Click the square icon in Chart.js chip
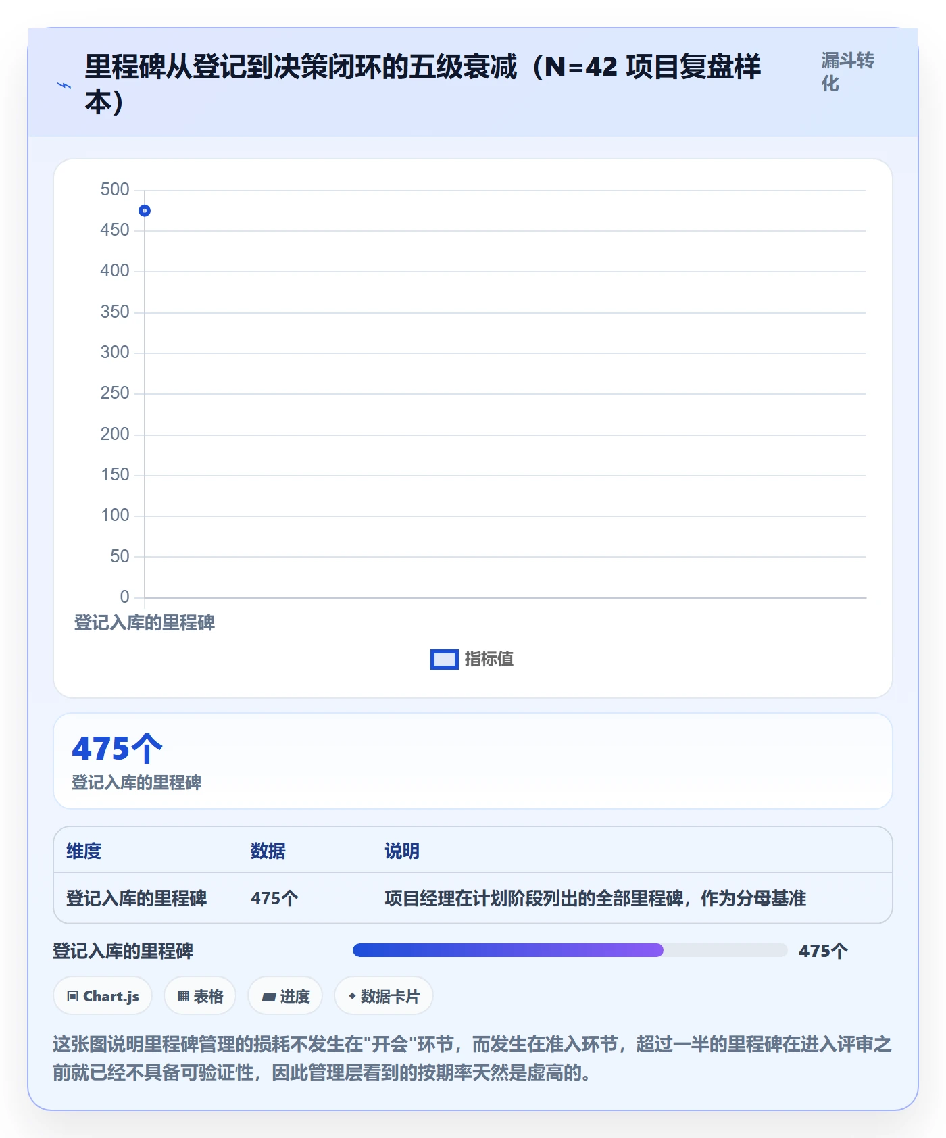The image size is (946, 1138). coord(73,997)
